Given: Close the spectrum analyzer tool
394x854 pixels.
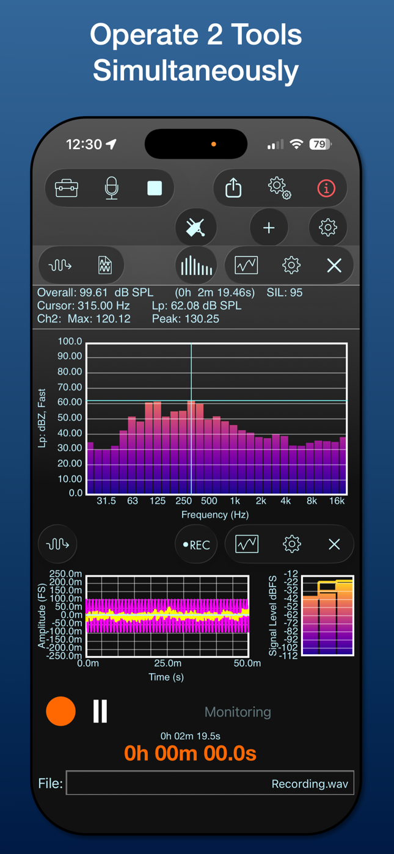Looking at the screenshot, I should click(x=334, y=265).
